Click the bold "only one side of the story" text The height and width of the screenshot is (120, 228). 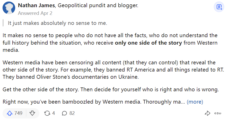[149, 43]
